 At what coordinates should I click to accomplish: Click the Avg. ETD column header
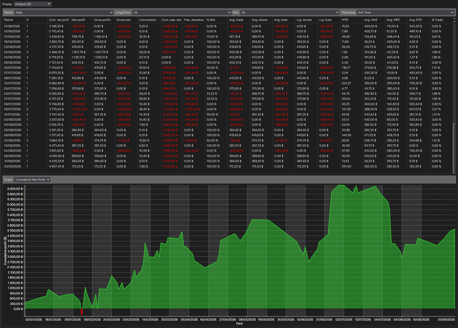[x=419, y=20]
